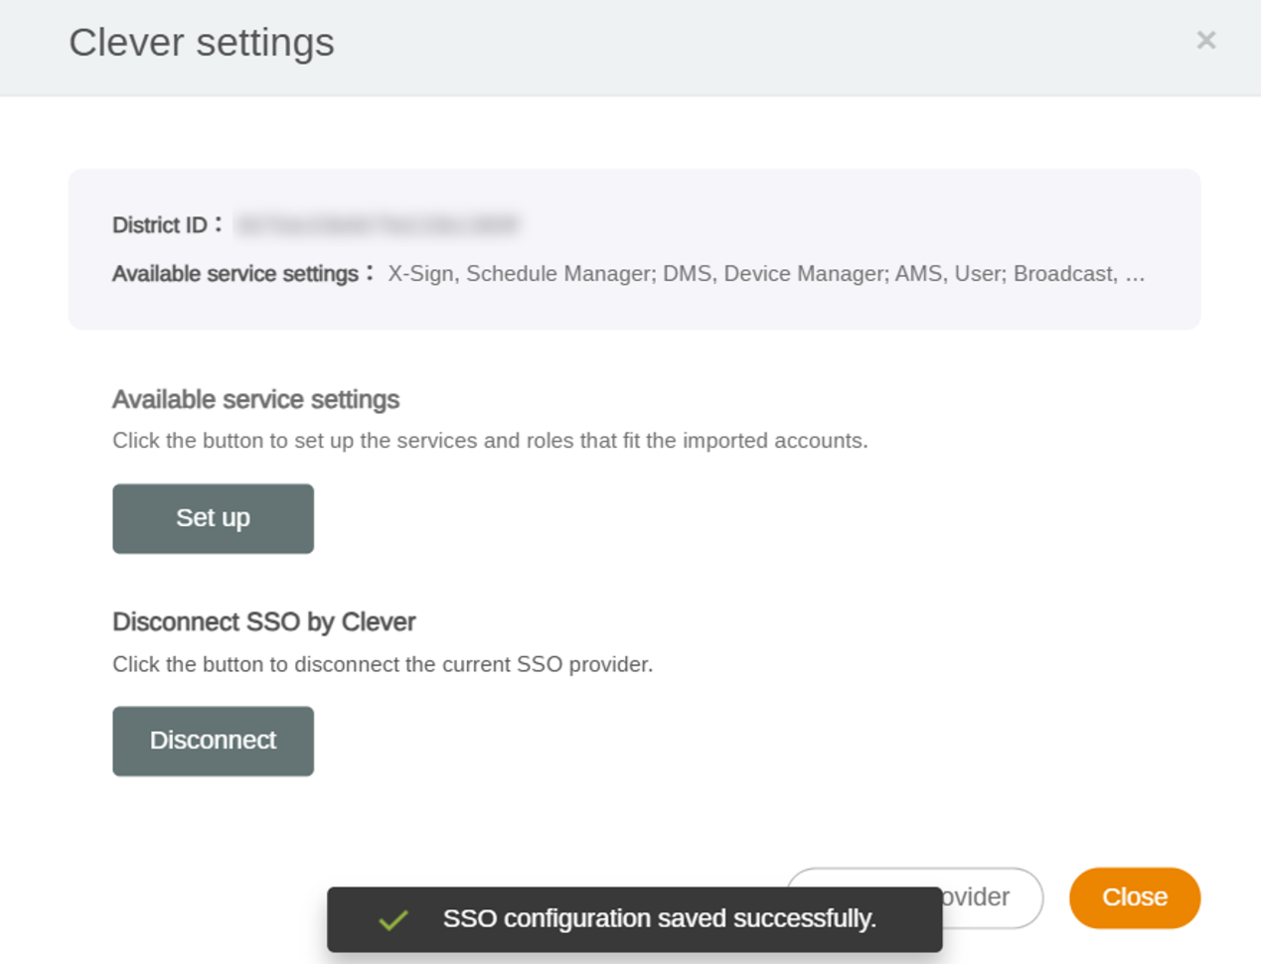Click 'SSO configuration saved successfully.' message
This screenshot has height=964, width=1261.
click(x=660, y=919)
